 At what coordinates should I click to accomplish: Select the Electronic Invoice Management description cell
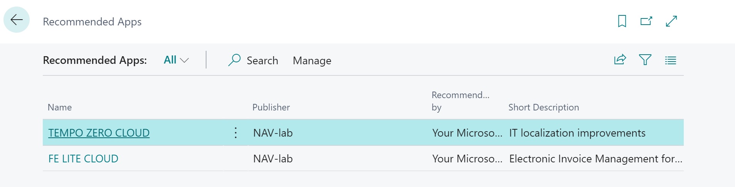point(595,159)
